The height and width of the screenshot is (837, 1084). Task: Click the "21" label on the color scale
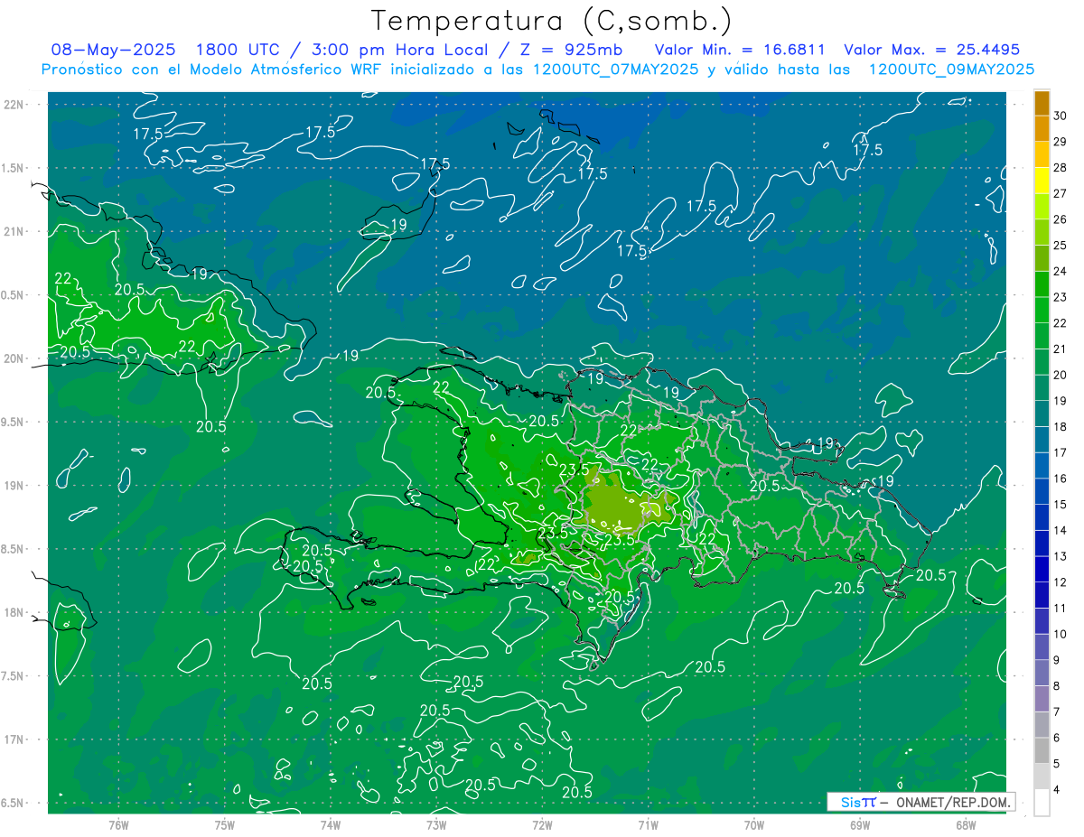pos(1060,349)
